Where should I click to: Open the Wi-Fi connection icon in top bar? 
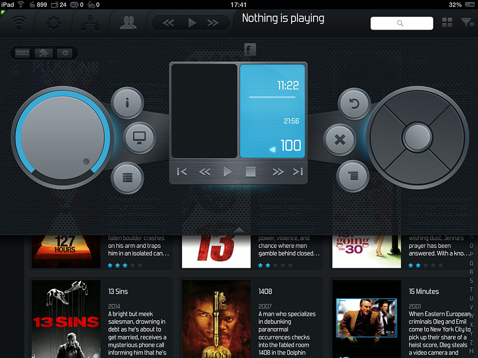coord(20,22)
